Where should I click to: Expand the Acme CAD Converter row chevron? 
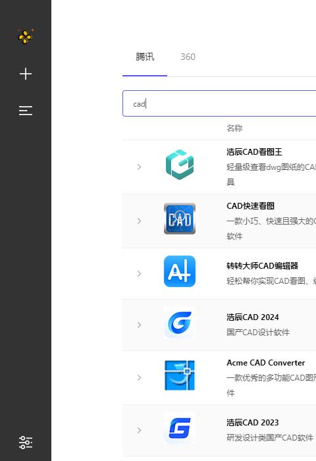tap(139, 378)
